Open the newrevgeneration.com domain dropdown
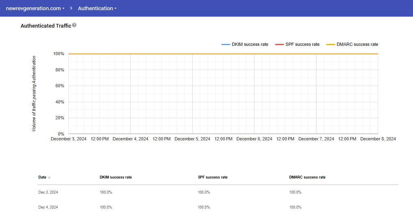Image resolution: width=413 pixels, height=213 pixels. click(x=35, y=8)
